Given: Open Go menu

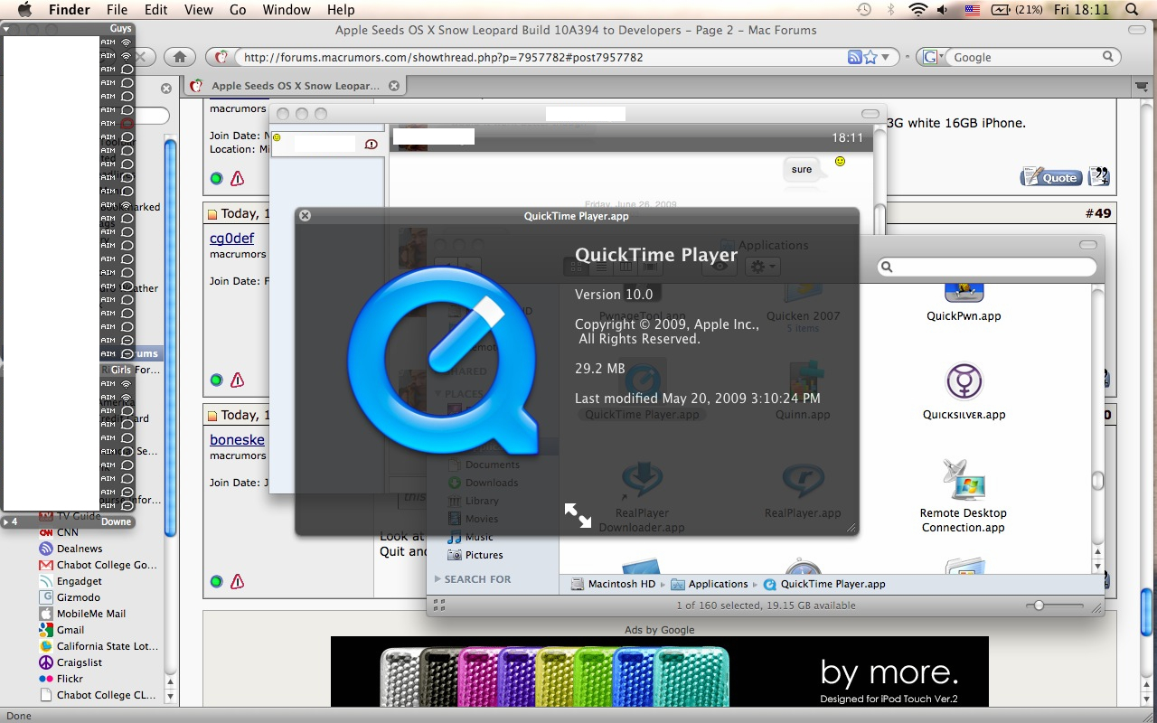Looking at the screenshot, I should pos(238,10).
